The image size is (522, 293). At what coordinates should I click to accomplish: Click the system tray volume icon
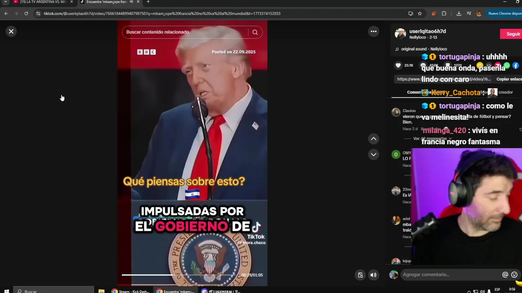(482, 291)
